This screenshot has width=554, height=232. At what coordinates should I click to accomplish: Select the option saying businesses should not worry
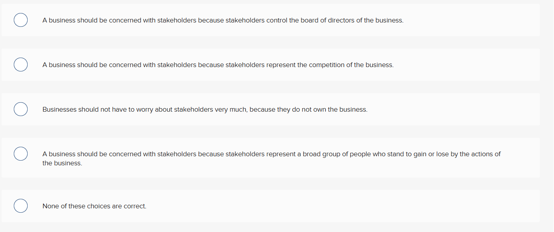(x=205, y=109)
